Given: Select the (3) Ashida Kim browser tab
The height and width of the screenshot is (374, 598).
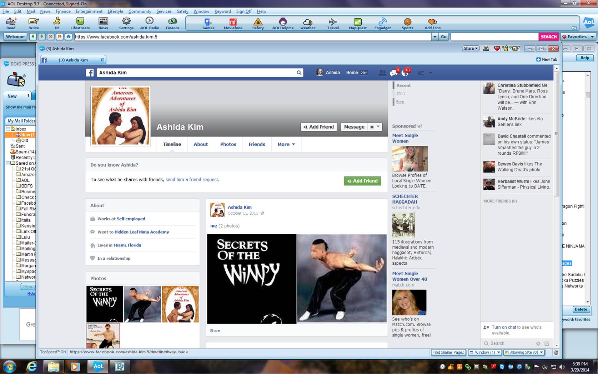Looking at the screenshot, I should click(x=73, y=60).
